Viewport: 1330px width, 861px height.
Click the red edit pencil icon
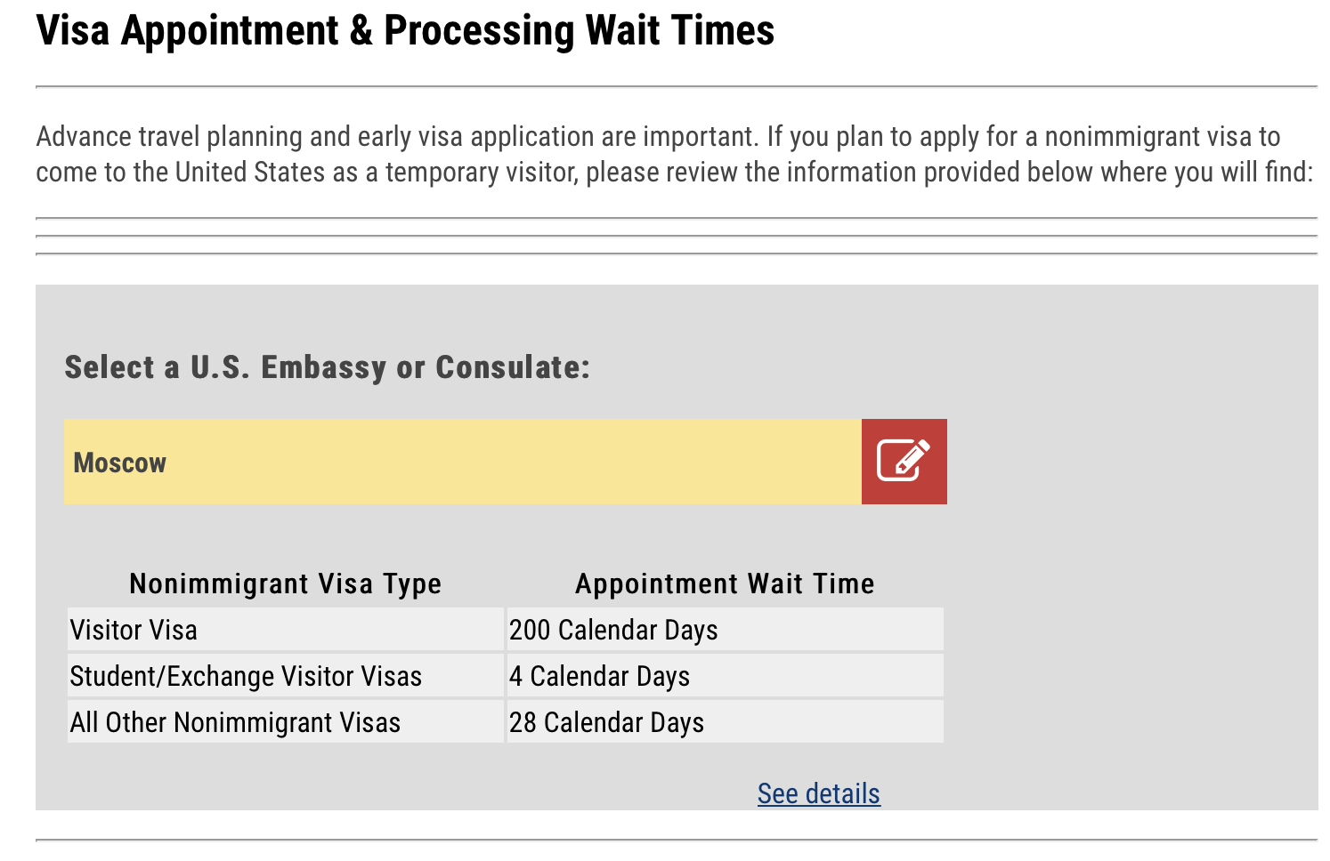click(904, 462)
